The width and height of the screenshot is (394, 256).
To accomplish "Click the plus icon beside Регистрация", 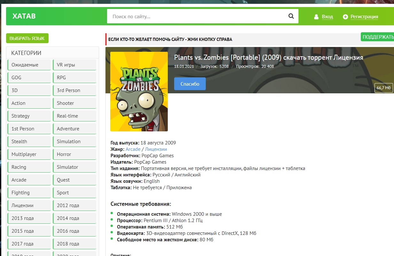I will click(x=345, y=17).
